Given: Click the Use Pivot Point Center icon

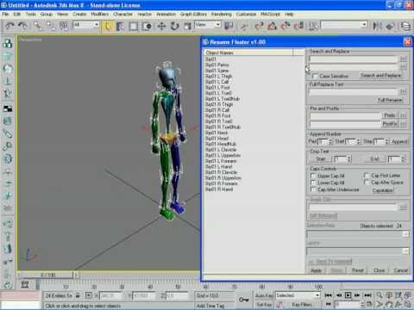Looking at the screenshot, I should click(229, 26).
